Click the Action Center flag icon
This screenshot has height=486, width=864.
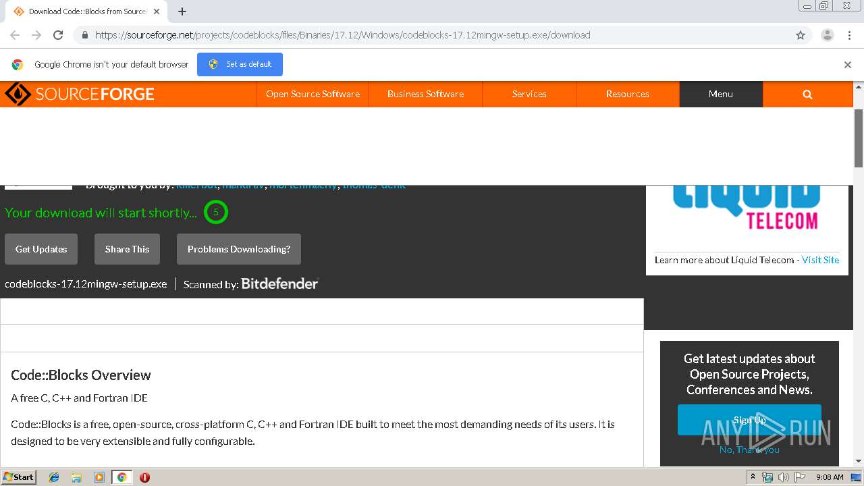[x=800, y=477]
